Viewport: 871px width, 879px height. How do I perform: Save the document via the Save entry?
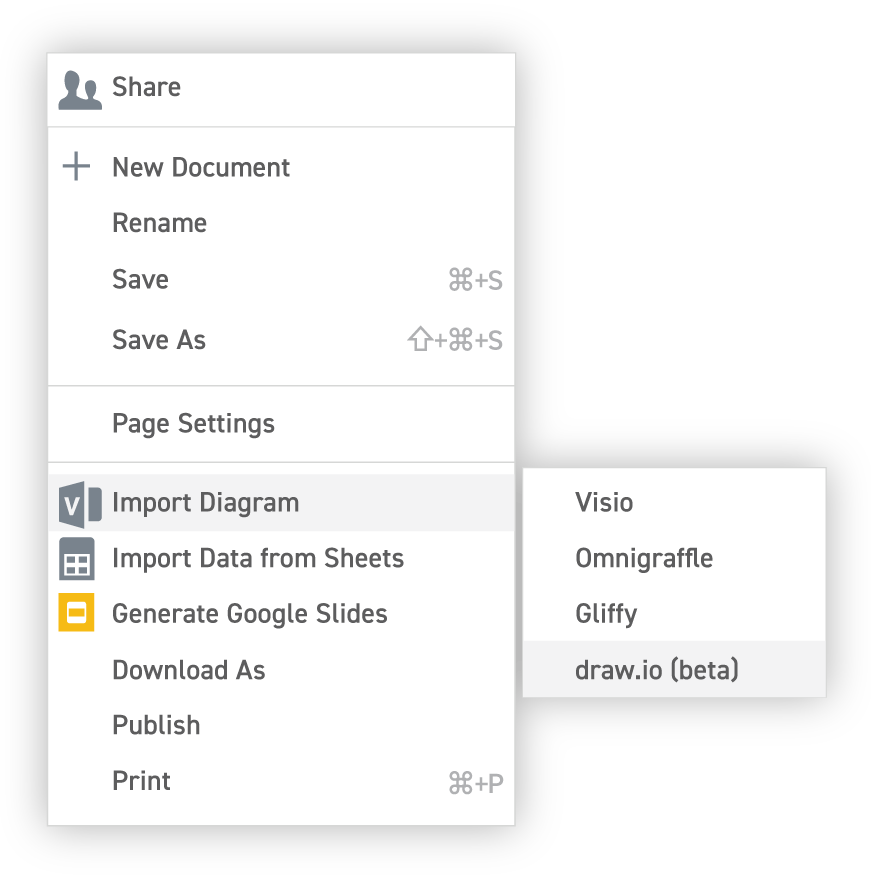click(x=140, y=280)
